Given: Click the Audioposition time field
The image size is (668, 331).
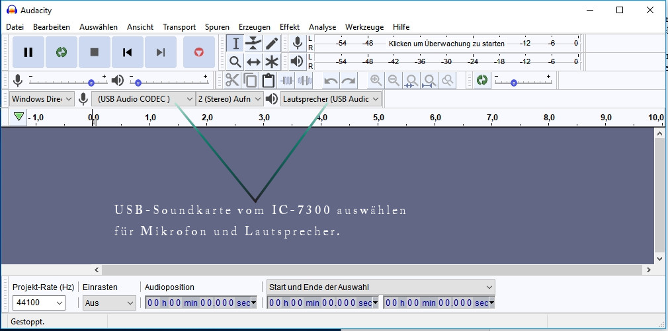Looking at the screenshot, I should coord(201,303).
